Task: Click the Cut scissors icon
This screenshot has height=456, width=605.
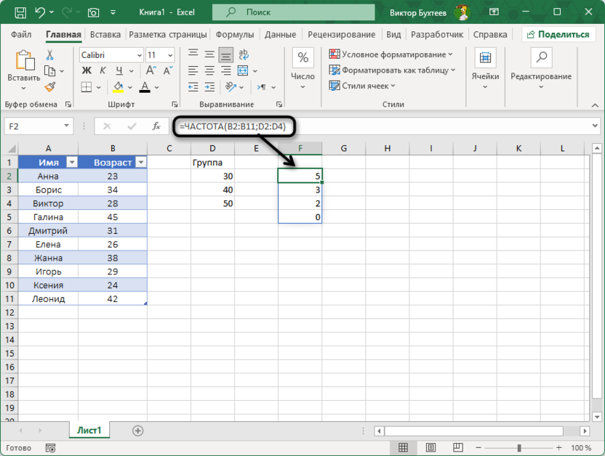Action: tap(50, 55)
